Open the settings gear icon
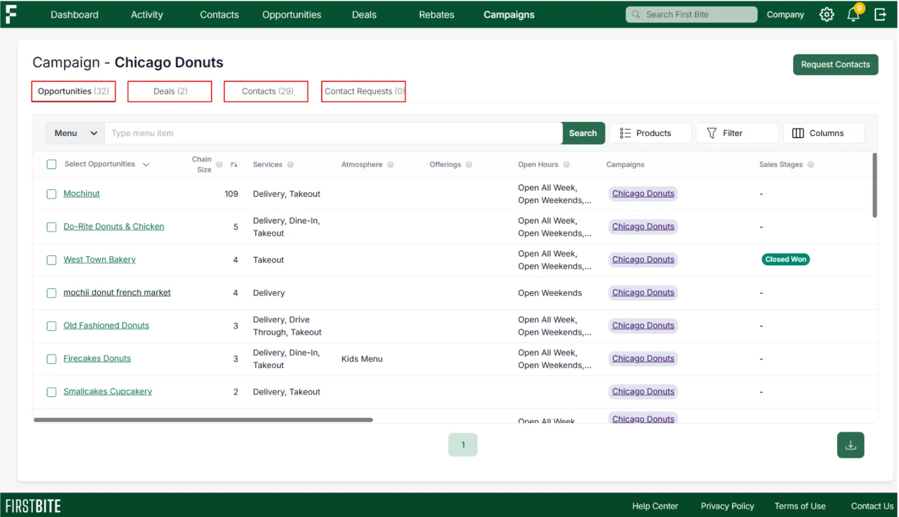899x517 pixels. pos(828,15)
